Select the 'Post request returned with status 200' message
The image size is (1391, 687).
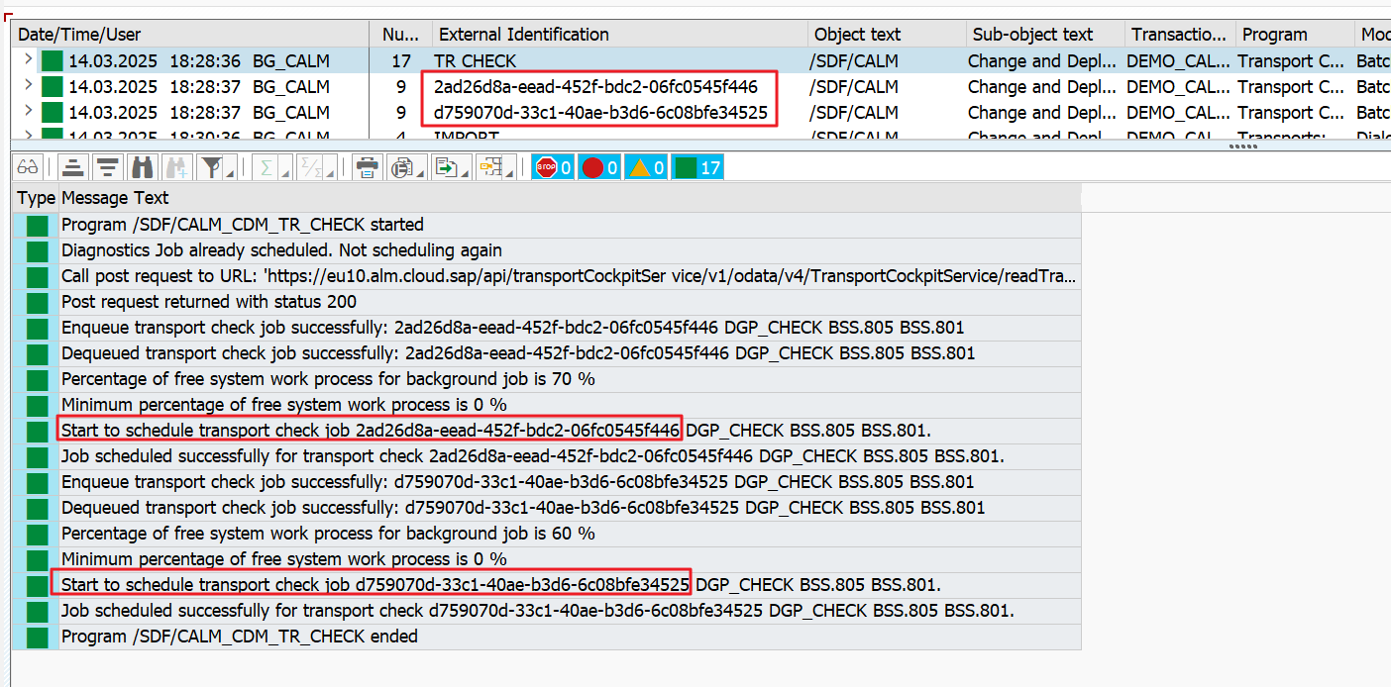209,302
